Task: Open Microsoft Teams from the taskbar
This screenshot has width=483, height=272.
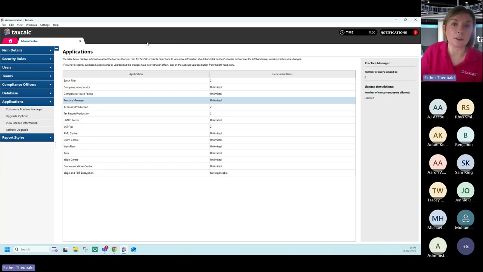Action: (105, 249)
